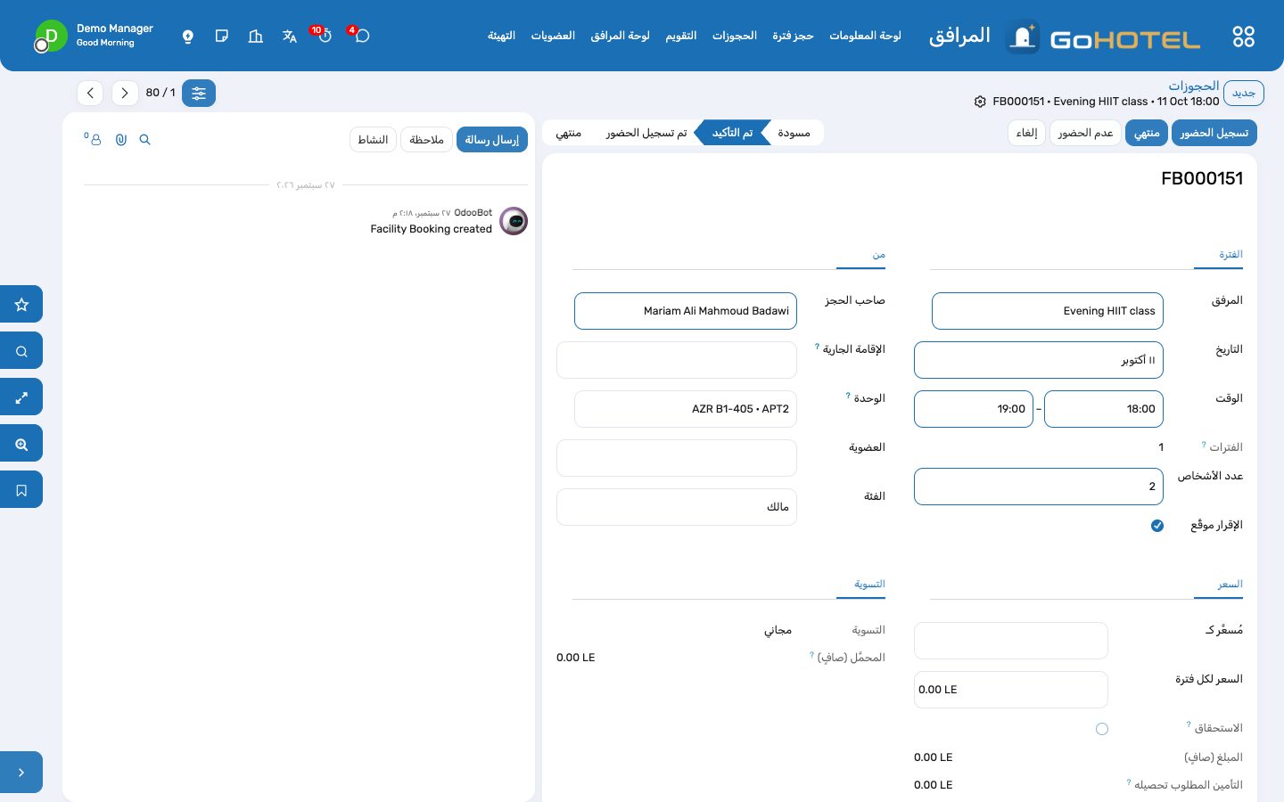Click the عدد الأشخاص people count field
Image resolution: width=1284 pixels, height=802 pixels.
(x=1039, y=487)
